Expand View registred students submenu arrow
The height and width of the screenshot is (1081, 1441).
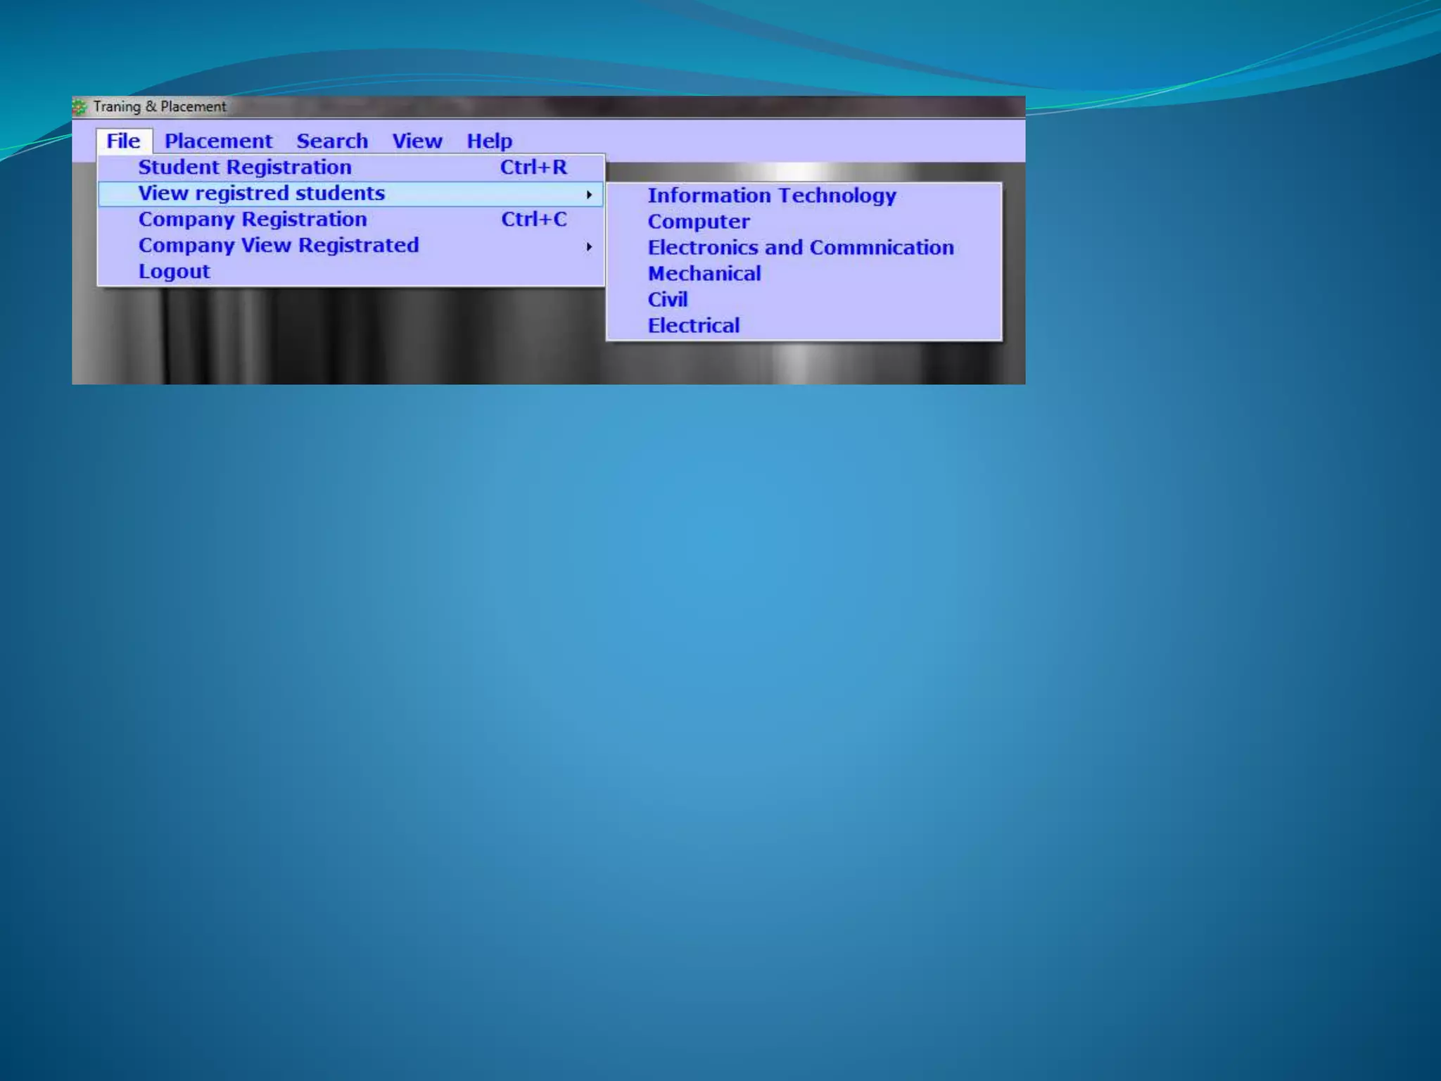[x=589, y=194]
